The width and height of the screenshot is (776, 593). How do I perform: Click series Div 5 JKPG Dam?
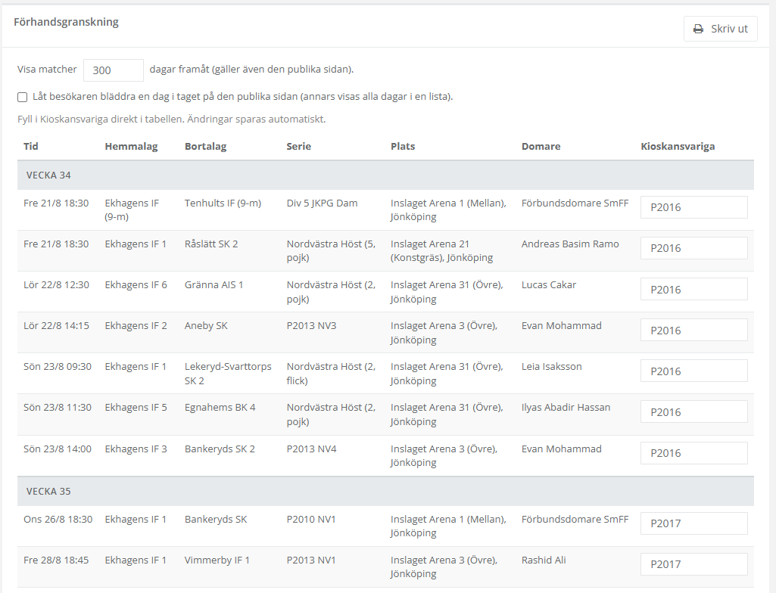point(322,203)
